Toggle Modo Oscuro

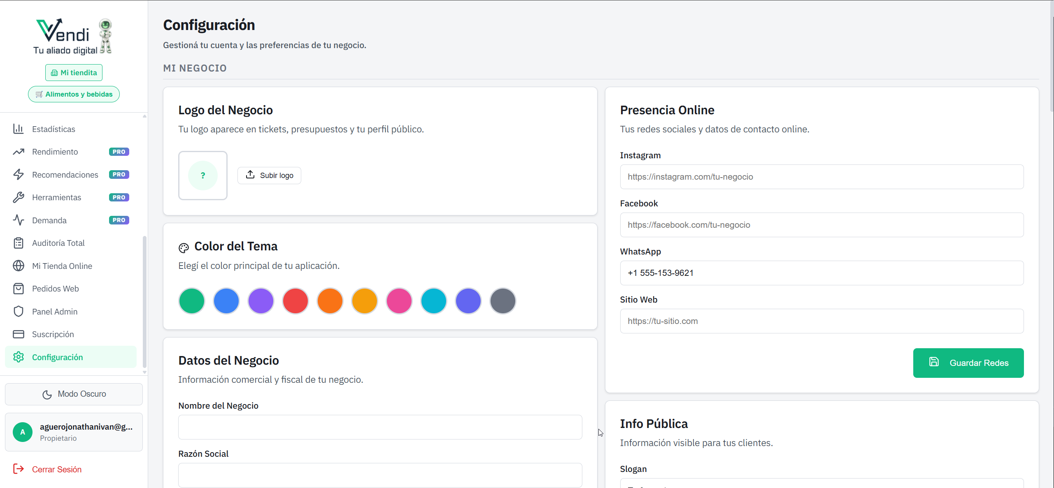(74, 394)
